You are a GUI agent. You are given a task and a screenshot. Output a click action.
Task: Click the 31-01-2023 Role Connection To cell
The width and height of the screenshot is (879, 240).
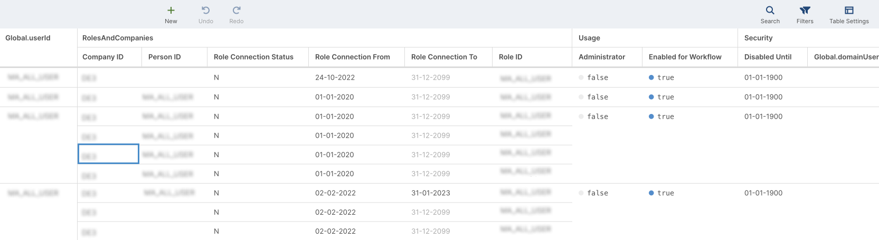(430, 193)
